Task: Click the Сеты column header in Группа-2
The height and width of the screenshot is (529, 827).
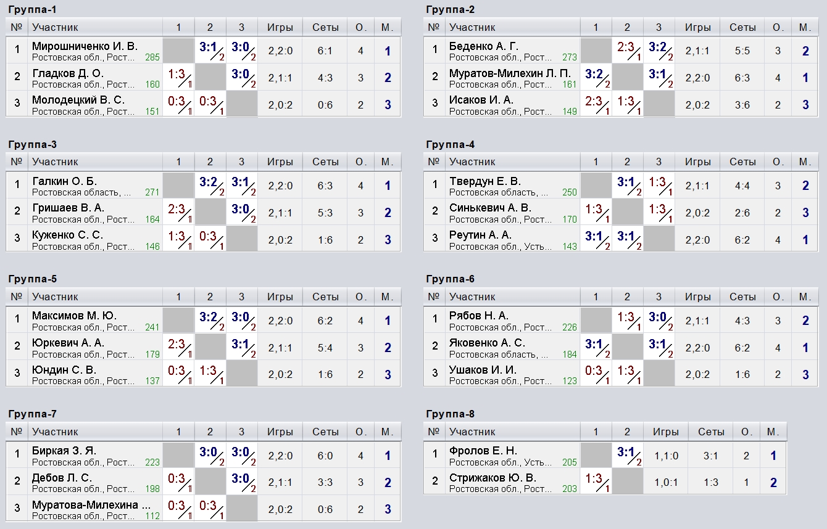Action: [742, 27]
